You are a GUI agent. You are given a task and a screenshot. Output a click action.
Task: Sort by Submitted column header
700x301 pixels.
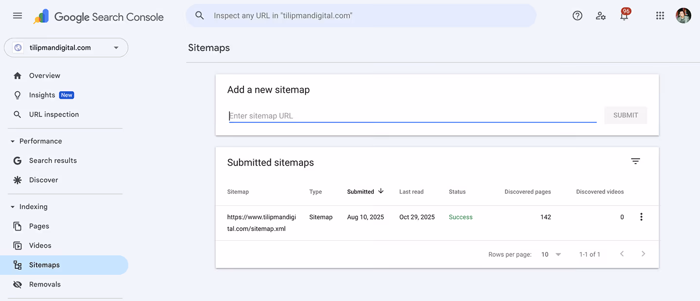(x=365, y=192)
